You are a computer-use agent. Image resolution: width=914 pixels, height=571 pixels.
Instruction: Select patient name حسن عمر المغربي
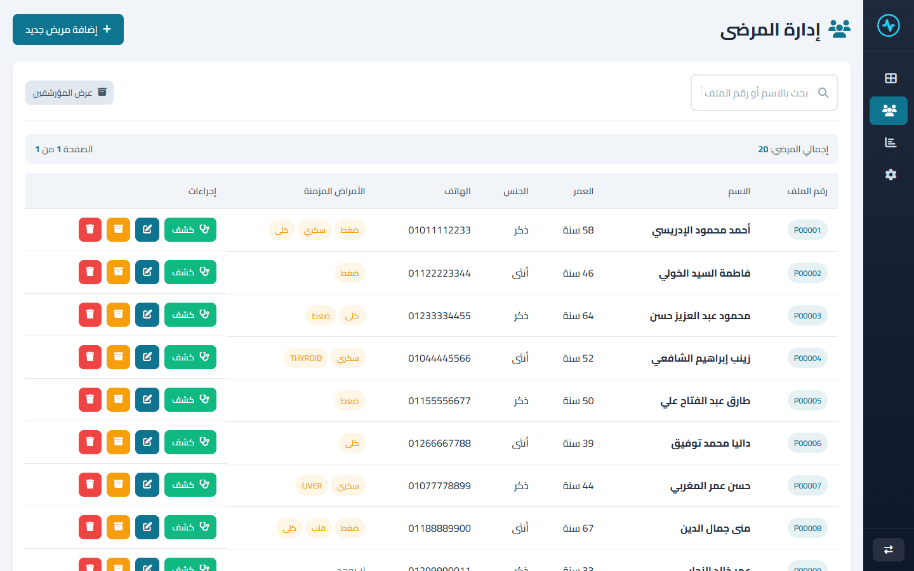[x=710, y=486]
